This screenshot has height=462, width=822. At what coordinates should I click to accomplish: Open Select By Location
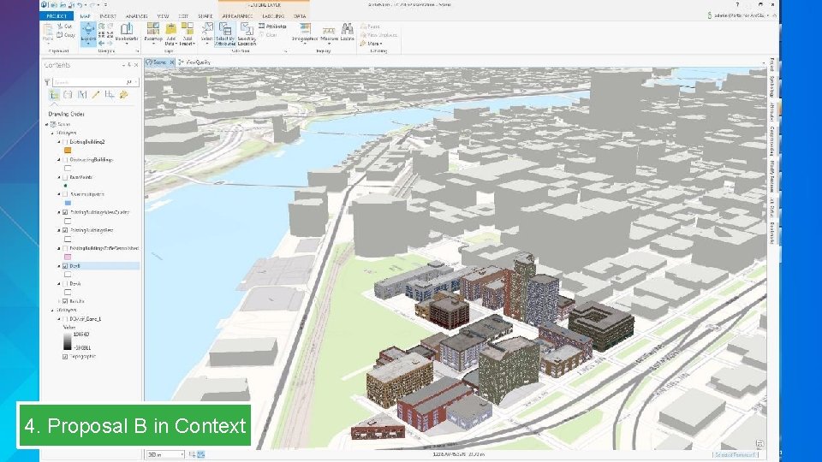tap(247, 33)
